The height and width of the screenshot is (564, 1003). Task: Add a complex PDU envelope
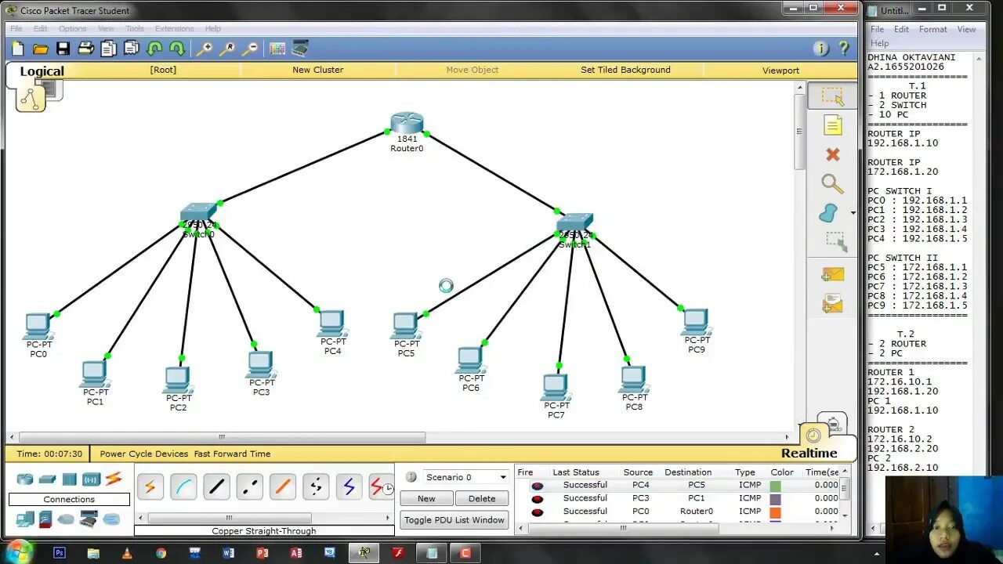tap(832, 304)
